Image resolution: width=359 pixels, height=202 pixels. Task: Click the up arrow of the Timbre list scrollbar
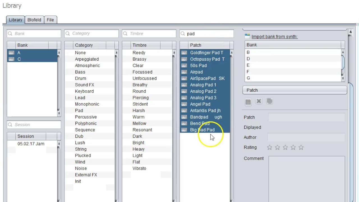pyautogui.click(x=174, y=52)
